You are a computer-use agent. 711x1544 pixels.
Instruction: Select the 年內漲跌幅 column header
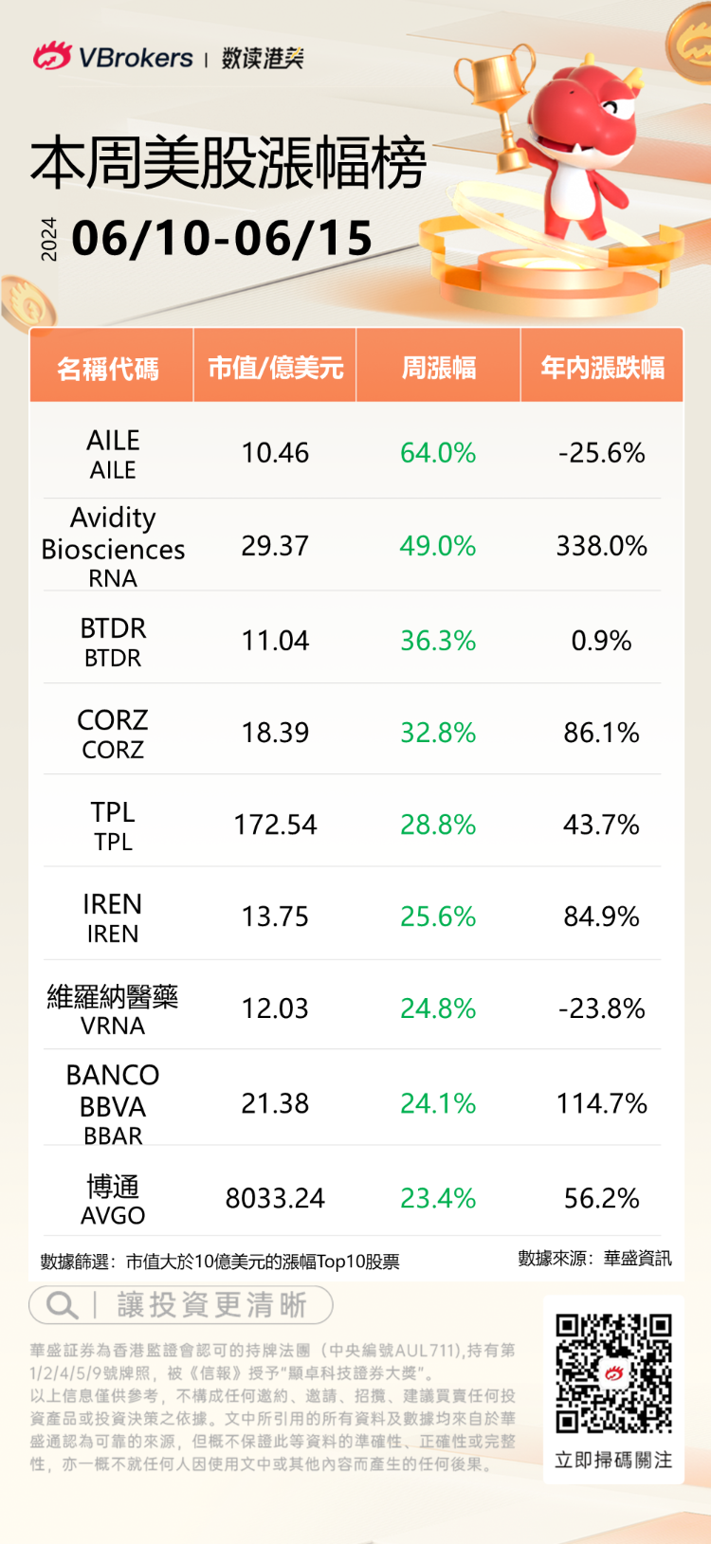602,368
